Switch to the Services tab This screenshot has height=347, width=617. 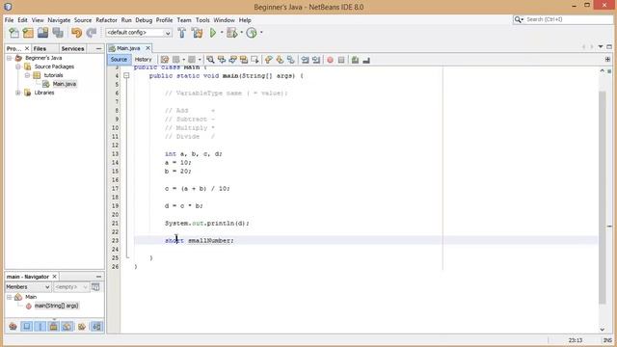(x=72, y=49)
